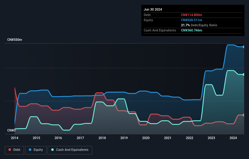Click the Equity row label in tooltip
The image size is (249, 159).
click(x=148, y=20)
